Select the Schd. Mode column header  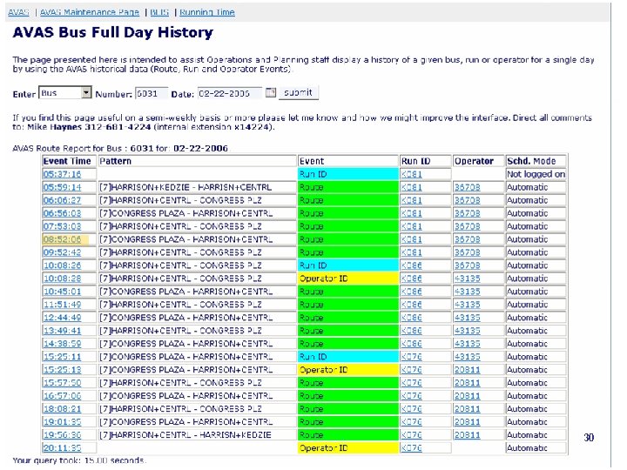pos(536,161)
